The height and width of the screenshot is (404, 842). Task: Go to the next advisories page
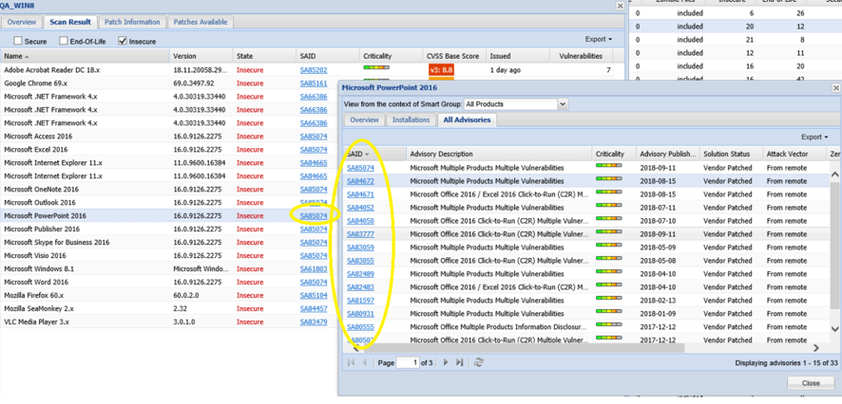pos(445,362)
